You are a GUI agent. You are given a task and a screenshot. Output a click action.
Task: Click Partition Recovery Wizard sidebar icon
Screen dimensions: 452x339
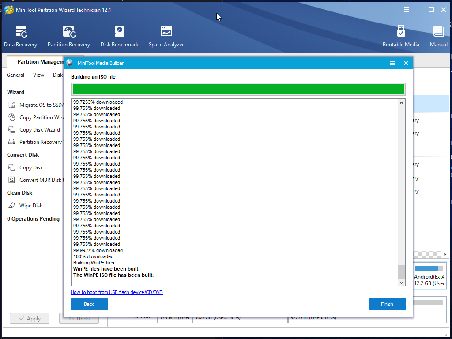click(x=12, y=142)
